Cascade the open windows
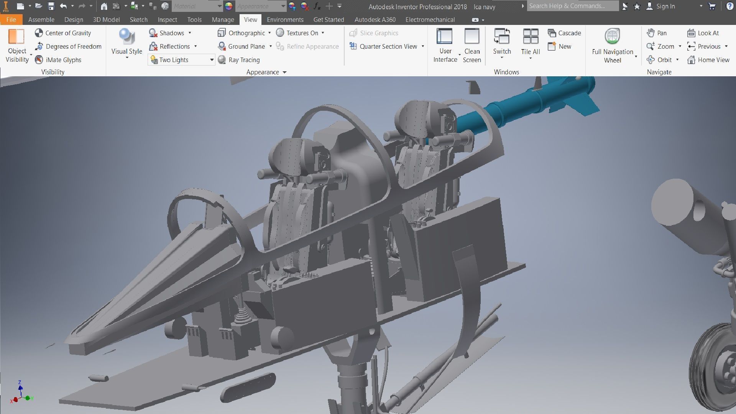The image size is (736, 414). tap(564, 33)
